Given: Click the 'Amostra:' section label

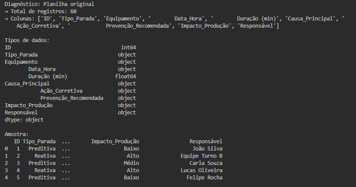Looking at the screenshot, I should pyautogui.click(x=17, y=134).
